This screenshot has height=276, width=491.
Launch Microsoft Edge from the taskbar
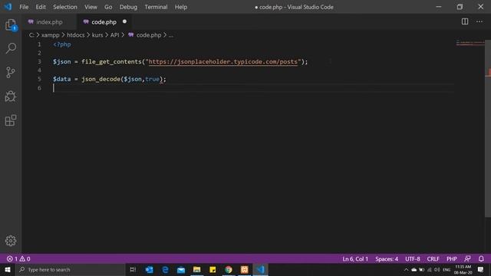point(165,269)
